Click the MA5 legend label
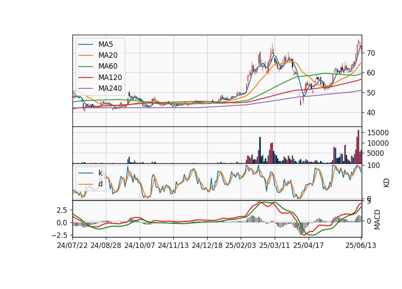This screenshot has width=402, height=289. click(x=106, y=44)
